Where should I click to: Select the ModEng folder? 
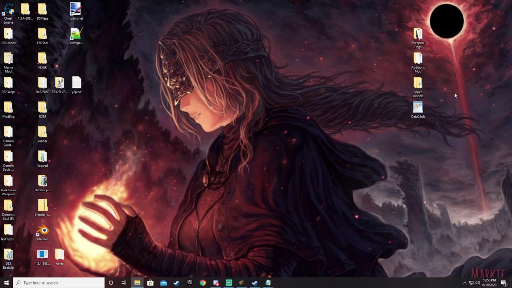[x=8, y=110]
